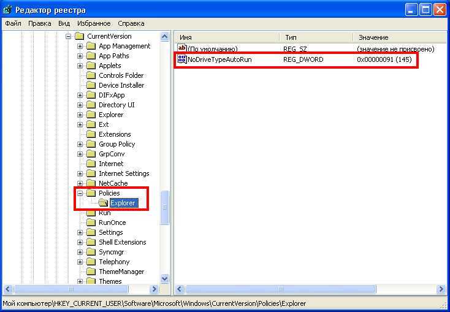Click the RunOnce folder icon
This screenshot has width=450, height=312.
tap(91, 223)
